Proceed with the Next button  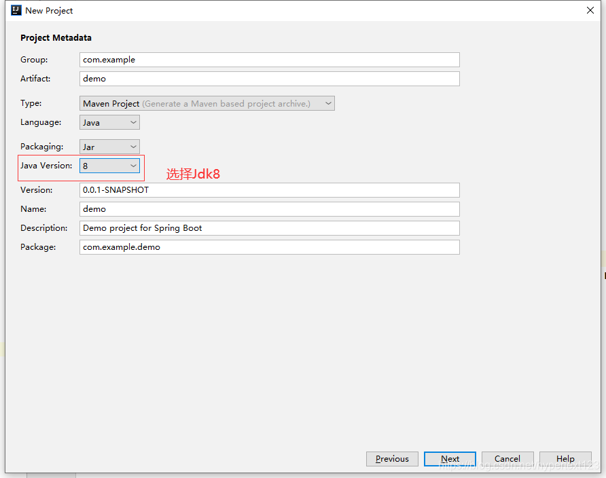(x=450, y=459)
